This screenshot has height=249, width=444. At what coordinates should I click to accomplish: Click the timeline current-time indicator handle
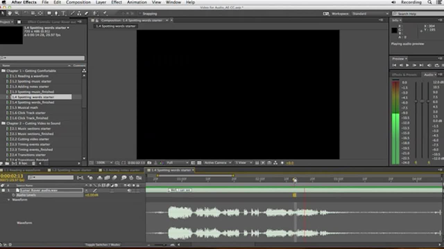point(295,180)
